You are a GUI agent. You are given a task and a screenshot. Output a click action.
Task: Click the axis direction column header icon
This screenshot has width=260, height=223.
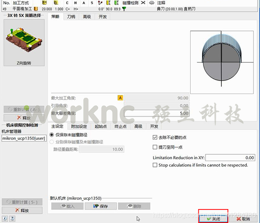[100, 3]
